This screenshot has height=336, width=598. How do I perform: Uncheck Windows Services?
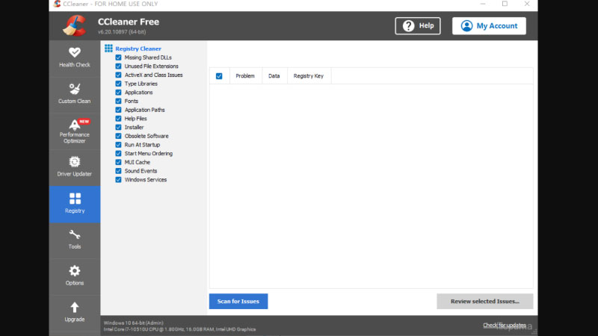point(118,180)
